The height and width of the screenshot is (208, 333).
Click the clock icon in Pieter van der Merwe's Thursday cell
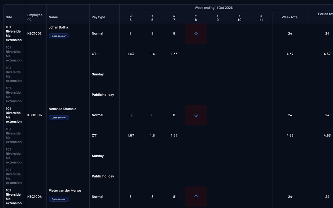coord(196,197)
